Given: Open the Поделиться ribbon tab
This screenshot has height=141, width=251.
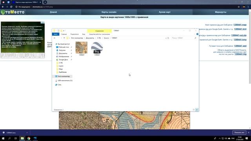Looking at the screenshot, I should pos(75,34).
